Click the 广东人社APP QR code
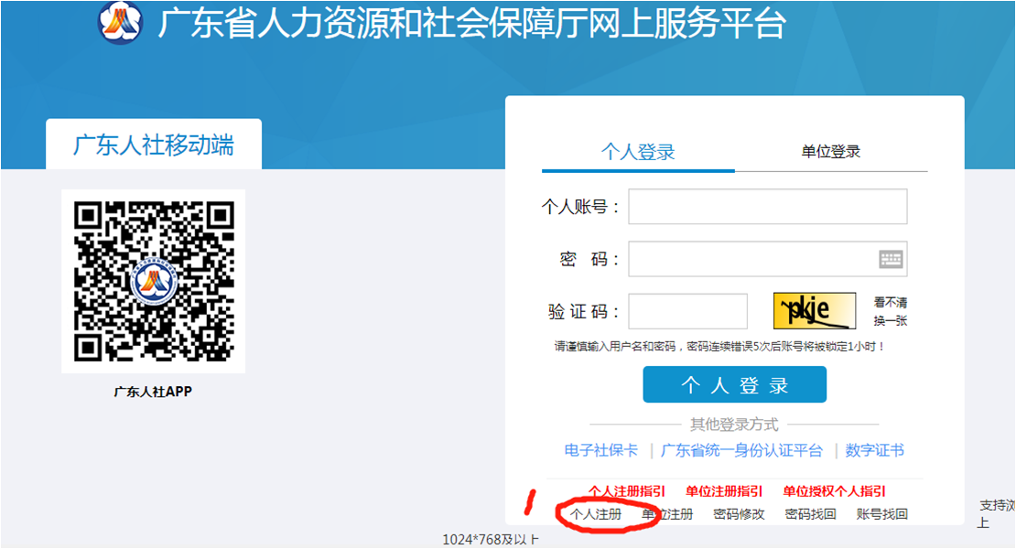 153,281
